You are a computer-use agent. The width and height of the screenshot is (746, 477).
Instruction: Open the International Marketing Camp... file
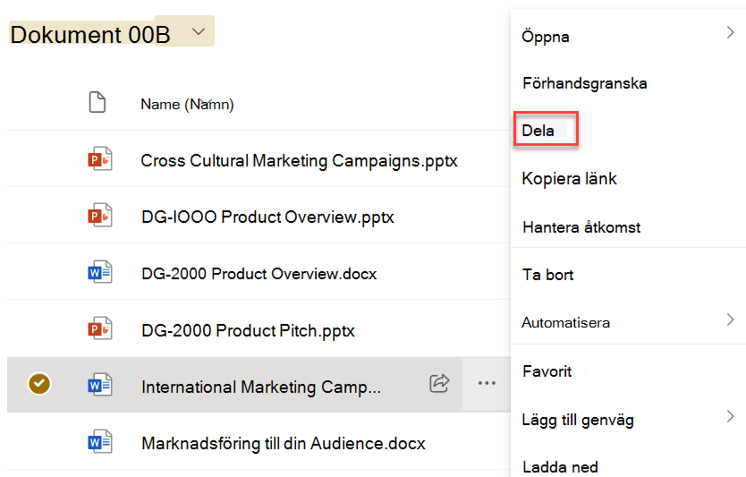[260, 387]
